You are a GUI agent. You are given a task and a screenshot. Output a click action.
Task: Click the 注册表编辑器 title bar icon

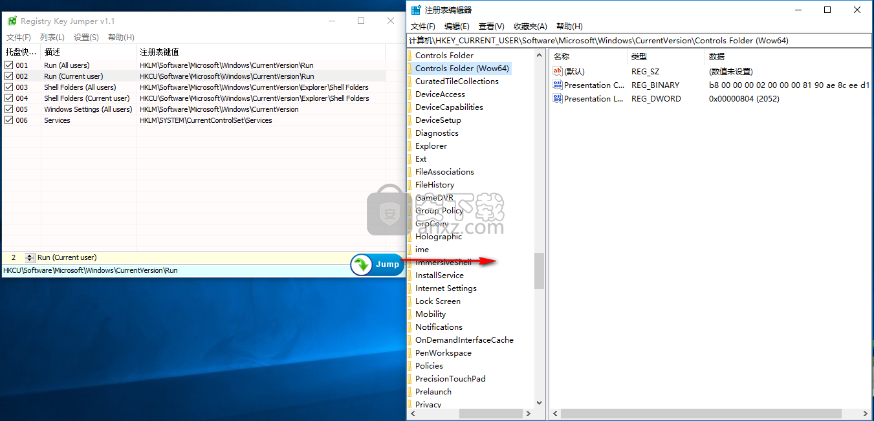click(416, 10)
